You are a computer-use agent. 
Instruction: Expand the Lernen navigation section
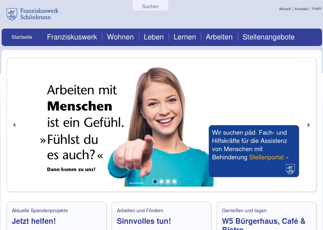coord(185,37)
